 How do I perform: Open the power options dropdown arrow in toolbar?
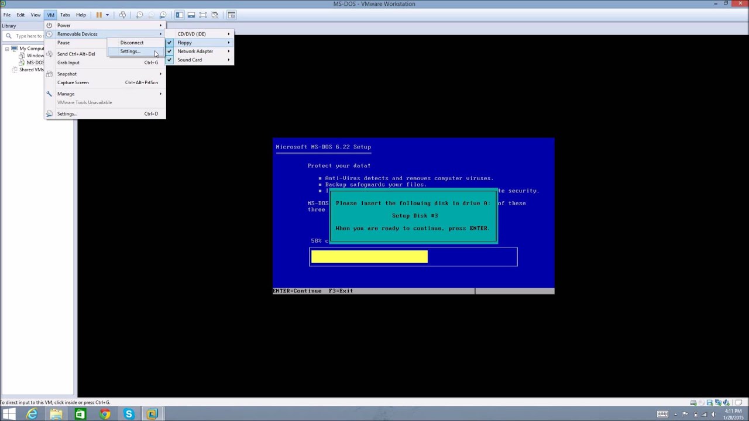coord(107,15)
